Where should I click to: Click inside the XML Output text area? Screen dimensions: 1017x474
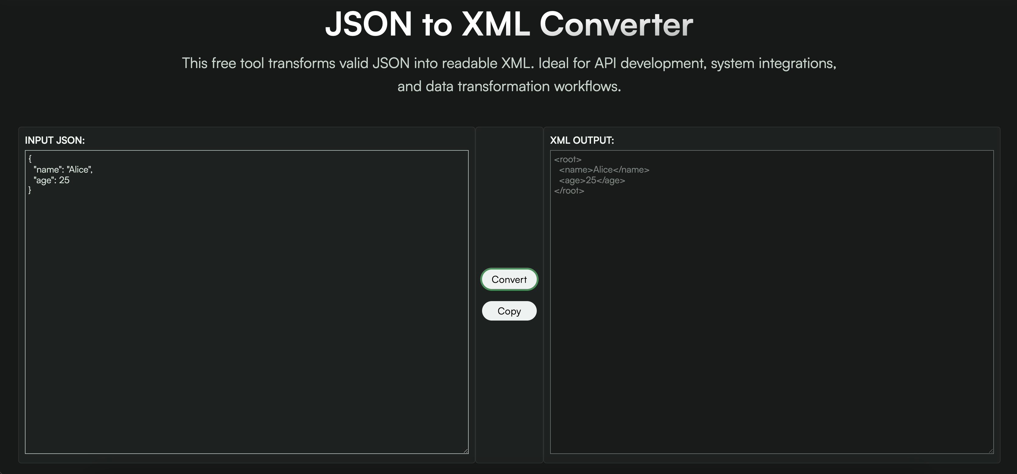[772, 302]
